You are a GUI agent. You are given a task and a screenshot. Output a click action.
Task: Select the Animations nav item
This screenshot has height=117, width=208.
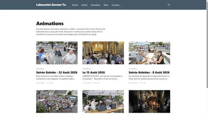(x=96, y=5)
